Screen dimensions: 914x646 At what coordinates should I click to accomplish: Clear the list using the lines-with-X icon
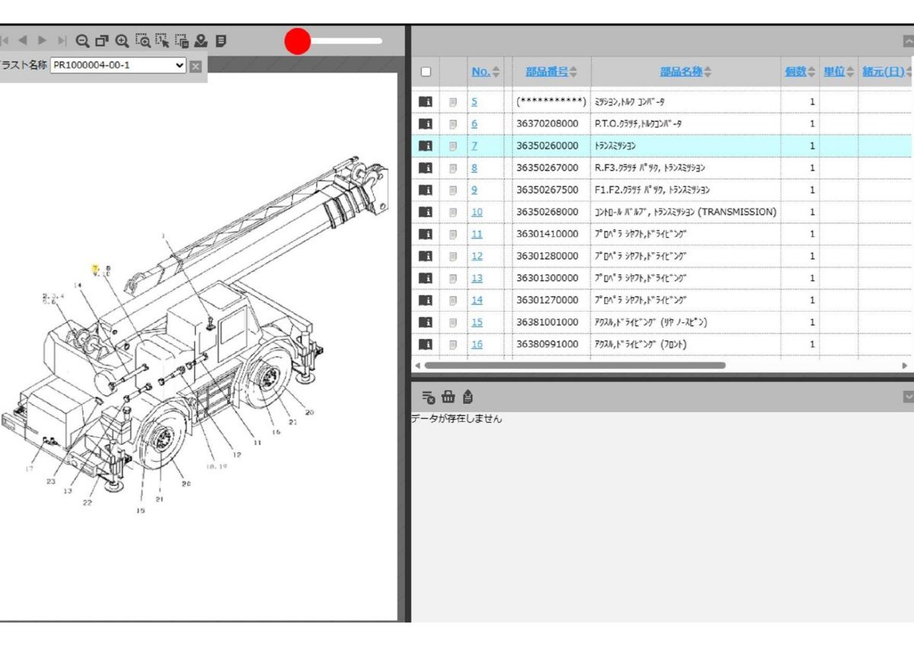click(428, 397)
